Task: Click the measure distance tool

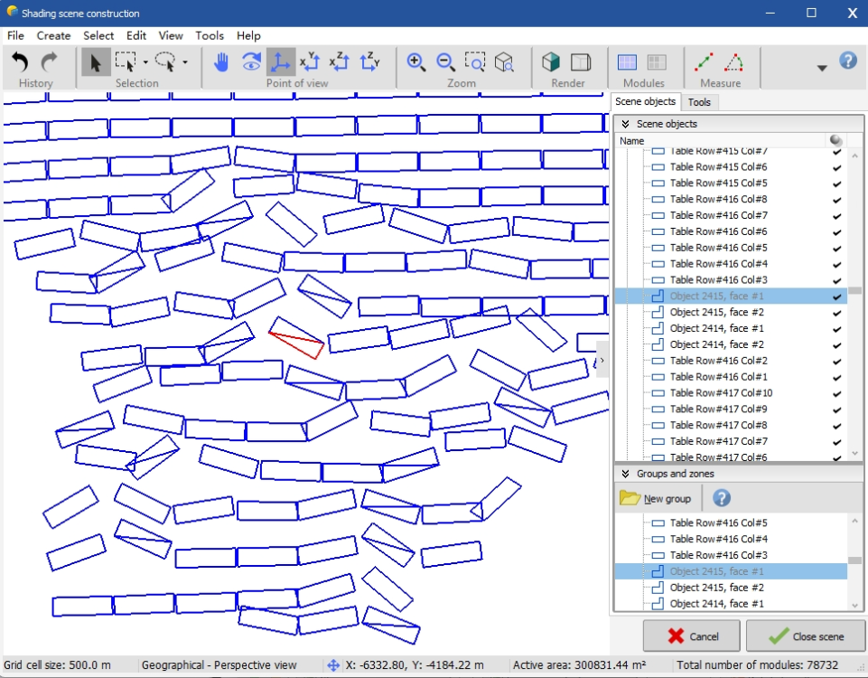Action: pos(705,61)
